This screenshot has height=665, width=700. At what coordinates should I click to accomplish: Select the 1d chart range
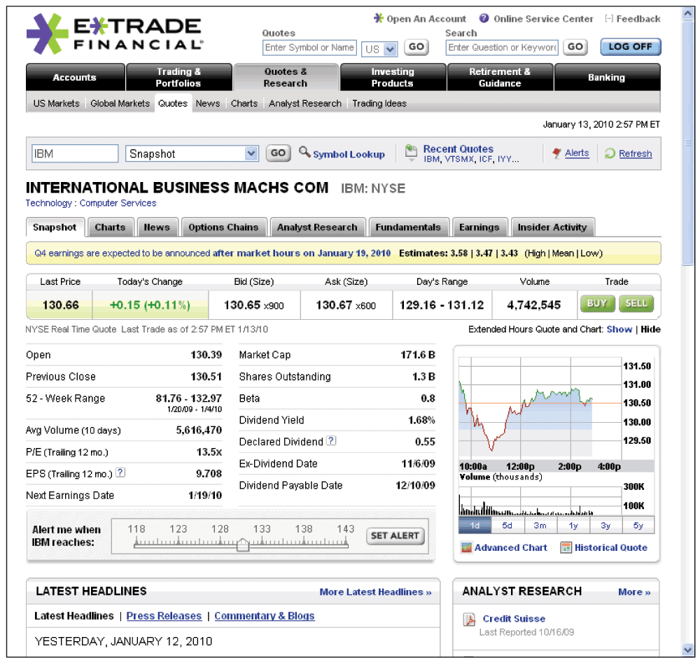475,525
